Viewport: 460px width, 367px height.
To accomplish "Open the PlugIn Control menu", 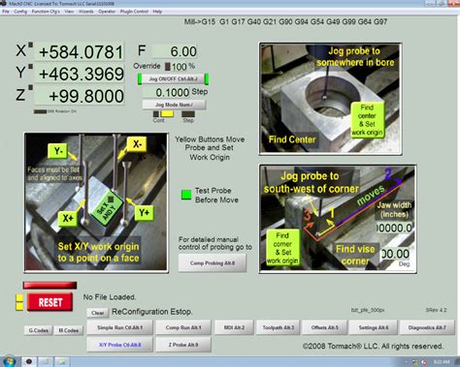I will pyautogui.click(x=134, y=12).
